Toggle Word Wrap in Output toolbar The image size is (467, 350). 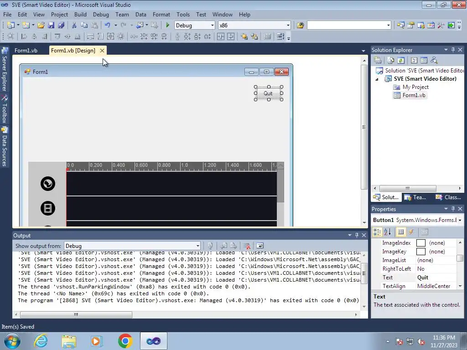click(x=259, y=246)
